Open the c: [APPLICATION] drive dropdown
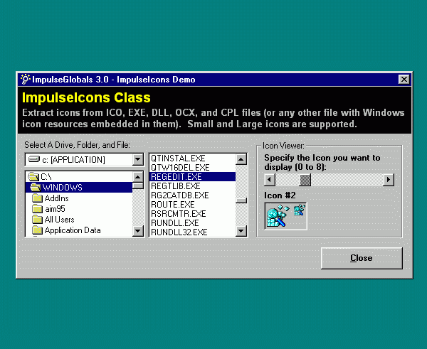 pos(138,159)
